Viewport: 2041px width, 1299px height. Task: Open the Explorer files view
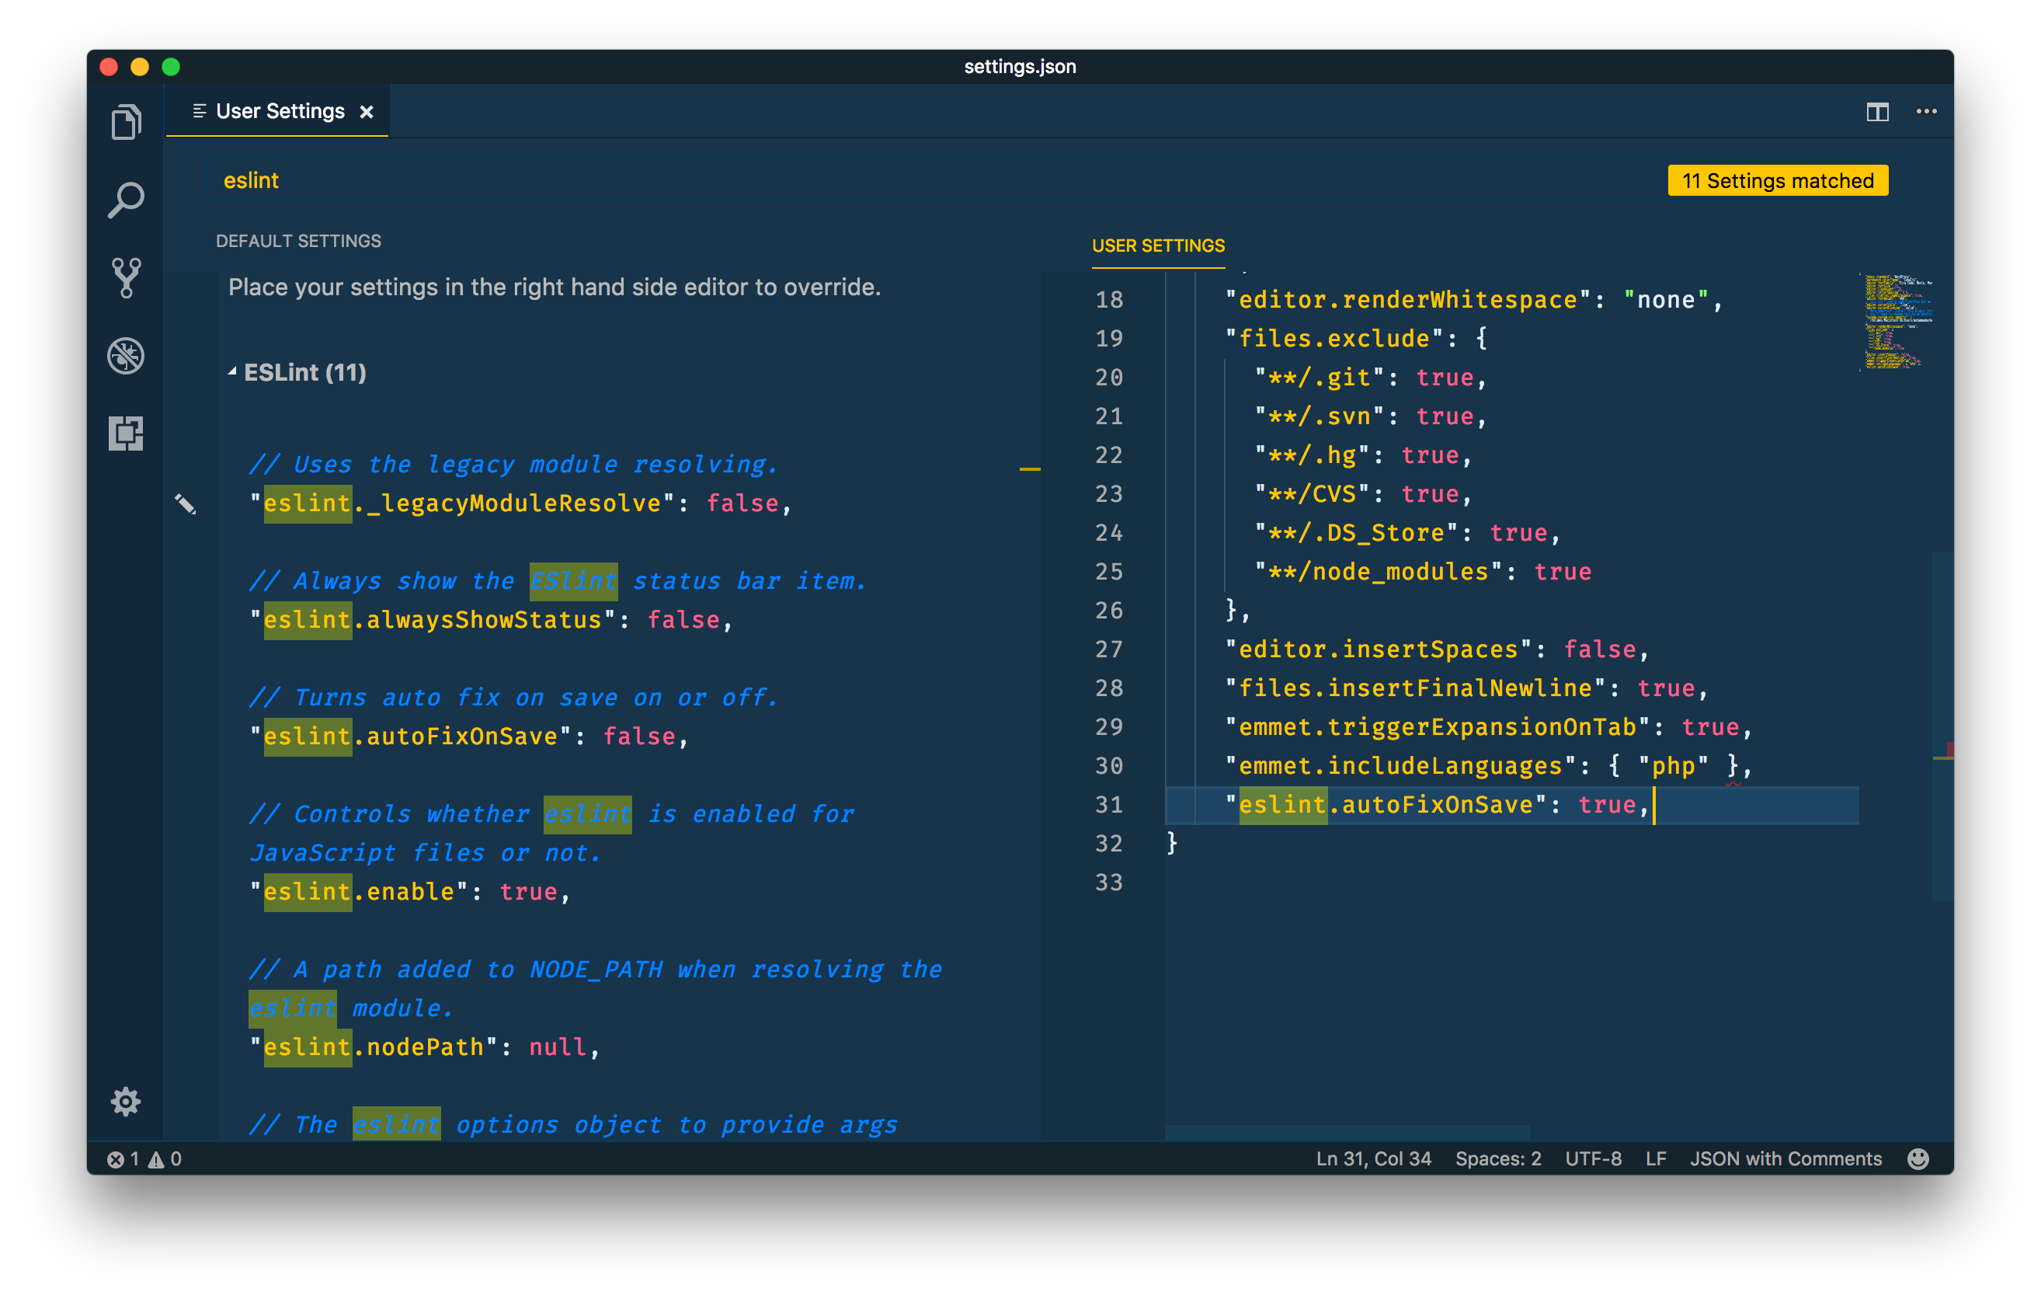(x=126, y=122)
